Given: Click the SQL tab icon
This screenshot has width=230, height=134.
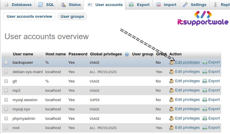Looking at the screenshot, I should point(40,5).
